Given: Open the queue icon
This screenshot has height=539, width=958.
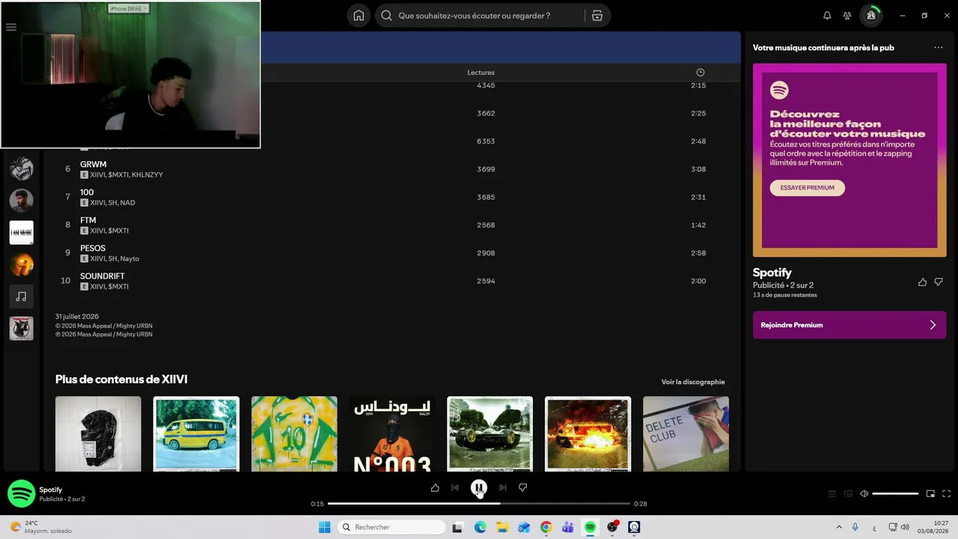Looking at the screenshot, I should (832, 494).
